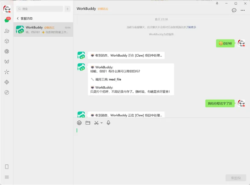Screen dimensions: 250x185
Task: Click your avatar next to 你好呀
Action: (x=241, y=43)
